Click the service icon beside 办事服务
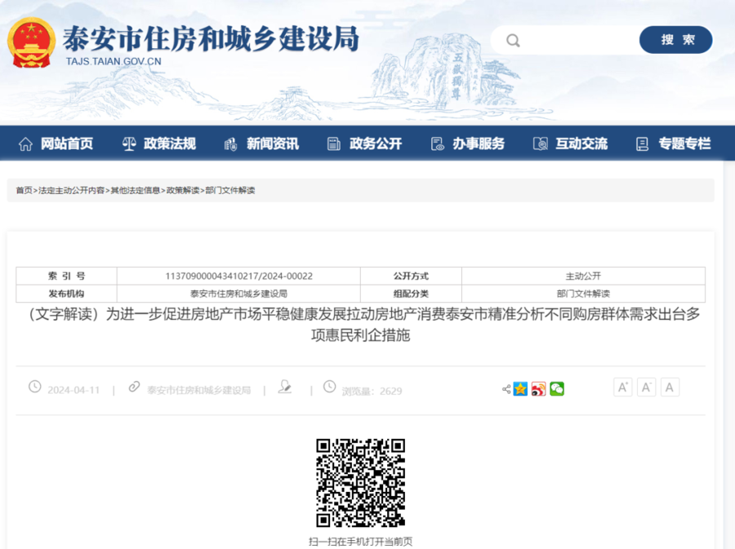 (x=438, y=144)
